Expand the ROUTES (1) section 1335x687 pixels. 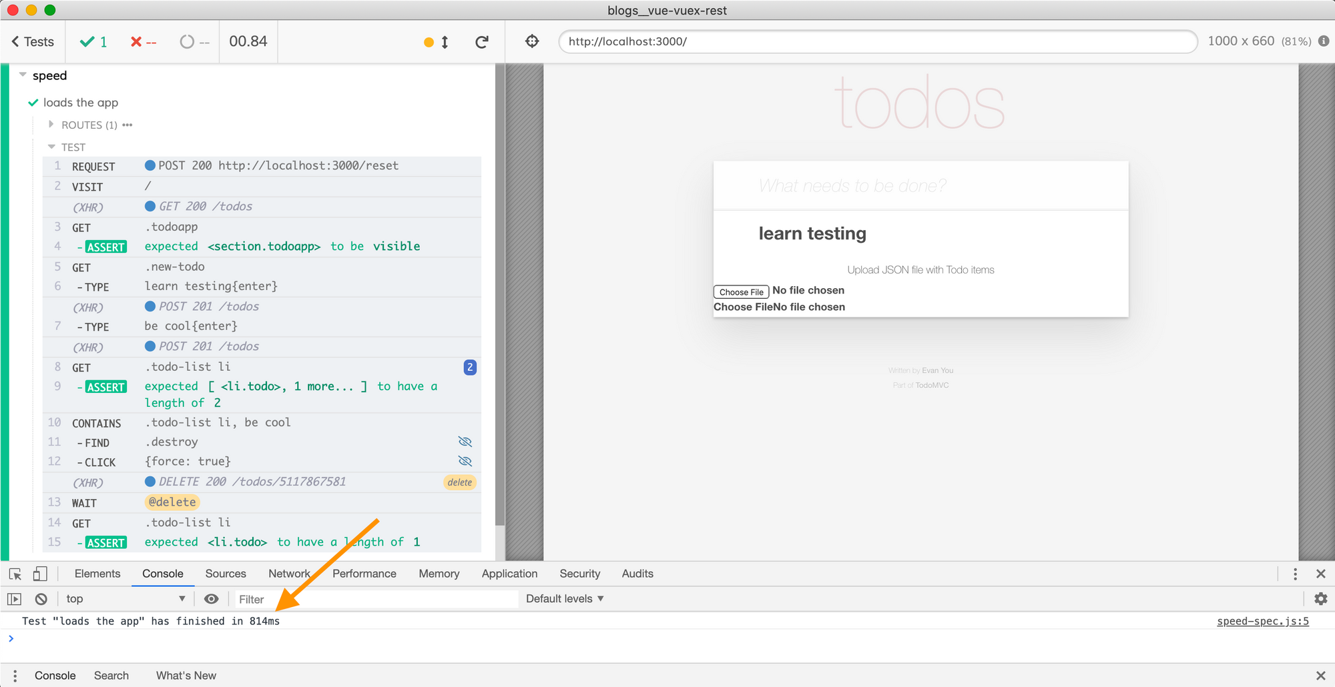51,125
